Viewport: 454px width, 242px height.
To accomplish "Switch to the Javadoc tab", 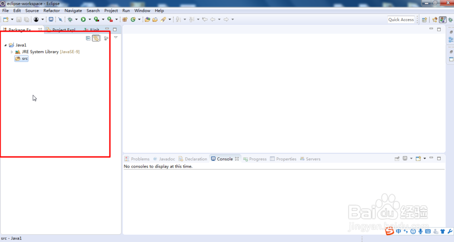I will (164, 159).
